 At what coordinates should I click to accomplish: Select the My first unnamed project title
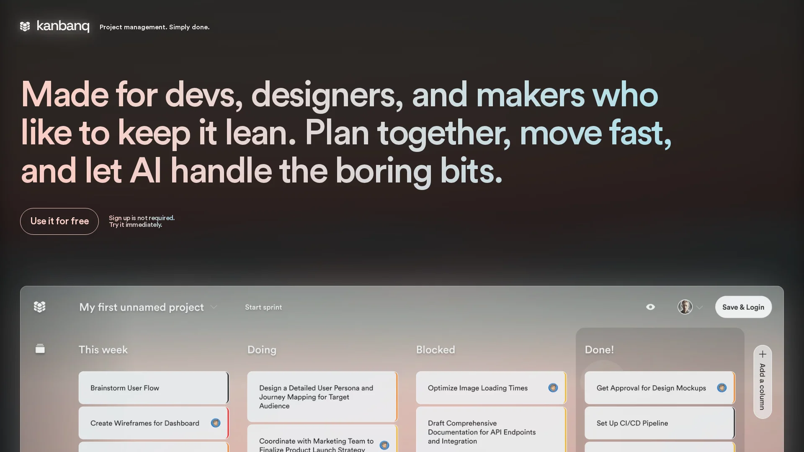coord(142,307)
